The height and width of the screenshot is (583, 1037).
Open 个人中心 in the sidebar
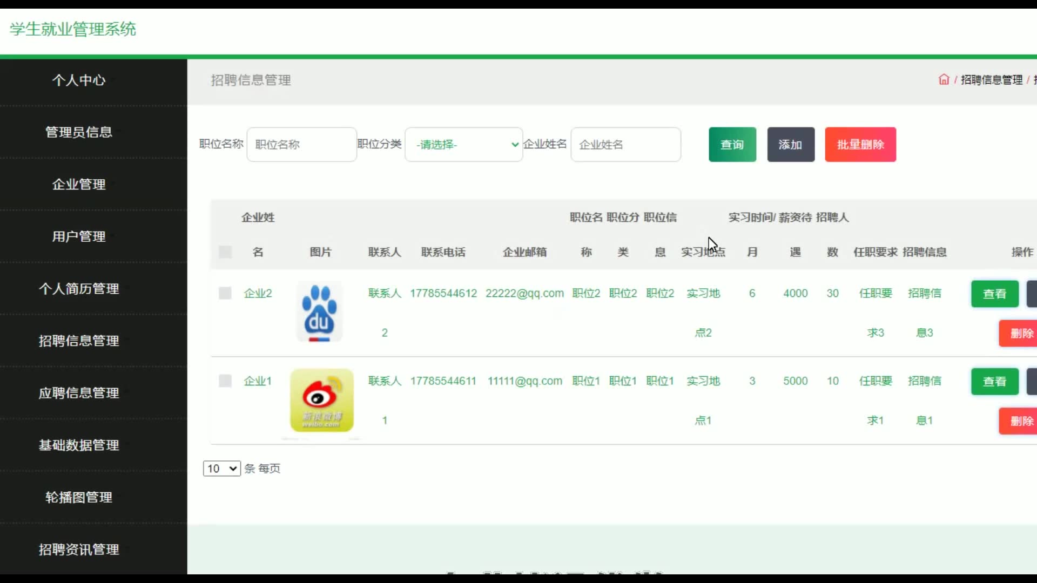click(79, 80)
